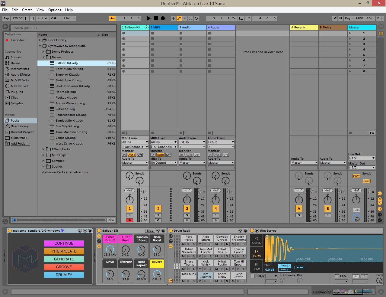Viewport: 386px width, 297px height.
Task: Enable the LFO checkbox in Rim Surreal
Action: (337, 276)
